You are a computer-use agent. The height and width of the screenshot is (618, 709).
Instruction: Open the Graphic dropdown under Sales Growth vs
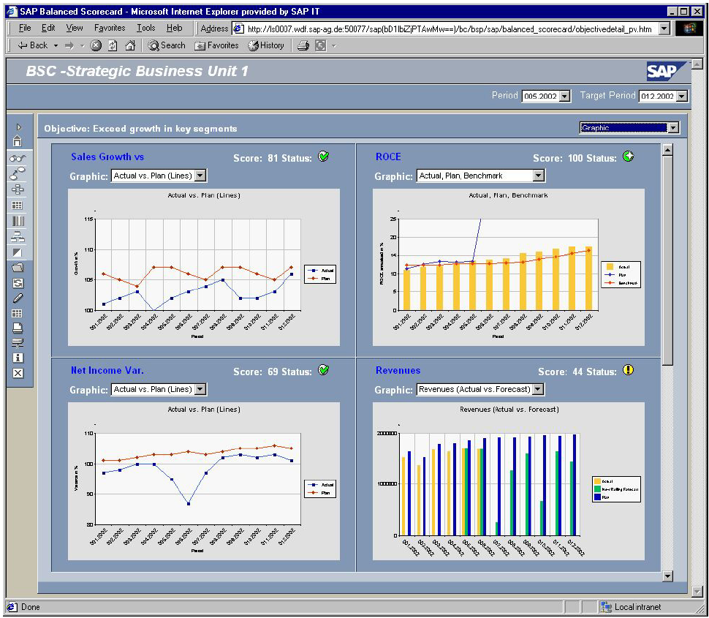pos(159,176)
